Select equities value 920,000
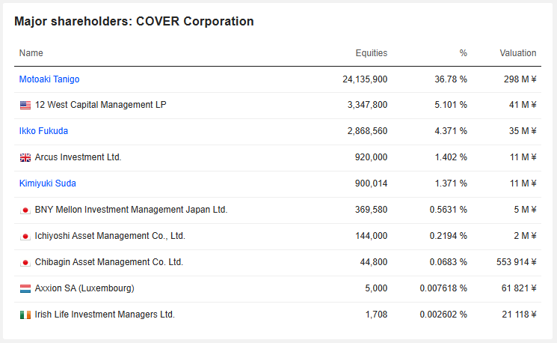This screenshot has width=557, height=343. click(372, 157)
